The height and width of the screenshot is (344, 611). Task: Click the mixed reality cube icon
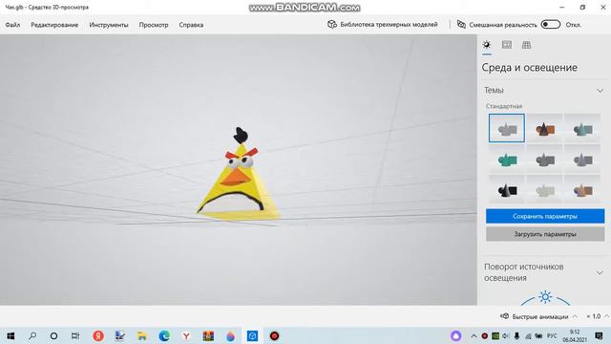461,24
